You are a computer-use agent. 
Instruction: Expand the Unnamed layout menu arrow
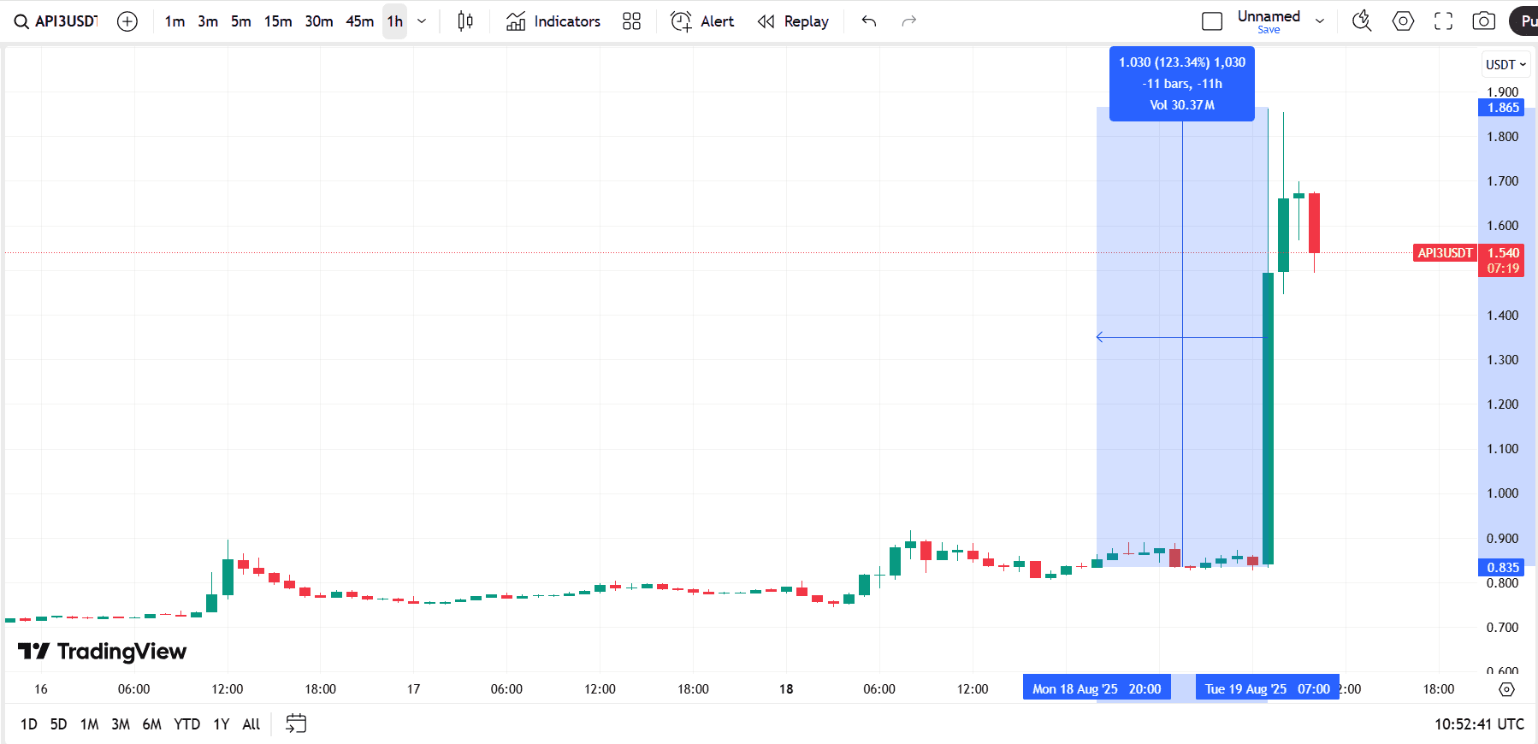click(x=1320, y=21)
